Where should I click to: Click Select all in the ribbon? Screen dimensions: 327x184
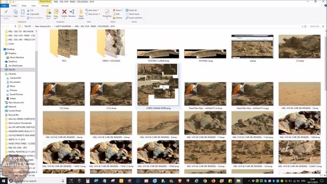click(131, 10)
